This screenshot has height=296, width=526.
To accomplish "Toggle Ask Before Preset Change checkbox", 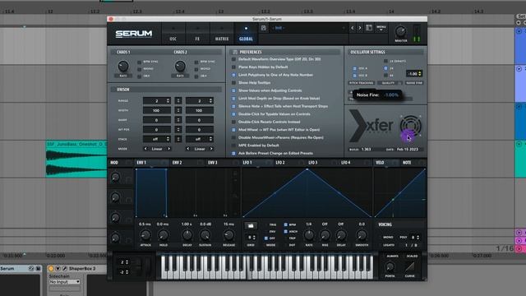I will pos(233,154).
